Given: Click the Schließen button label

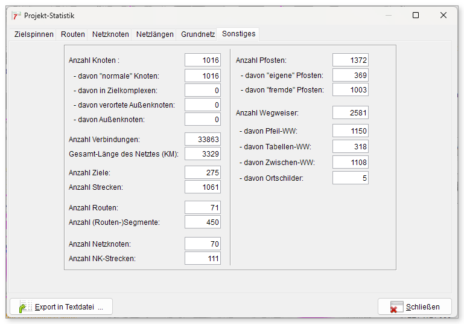Looking at the screenshot, I should point(422,307).
